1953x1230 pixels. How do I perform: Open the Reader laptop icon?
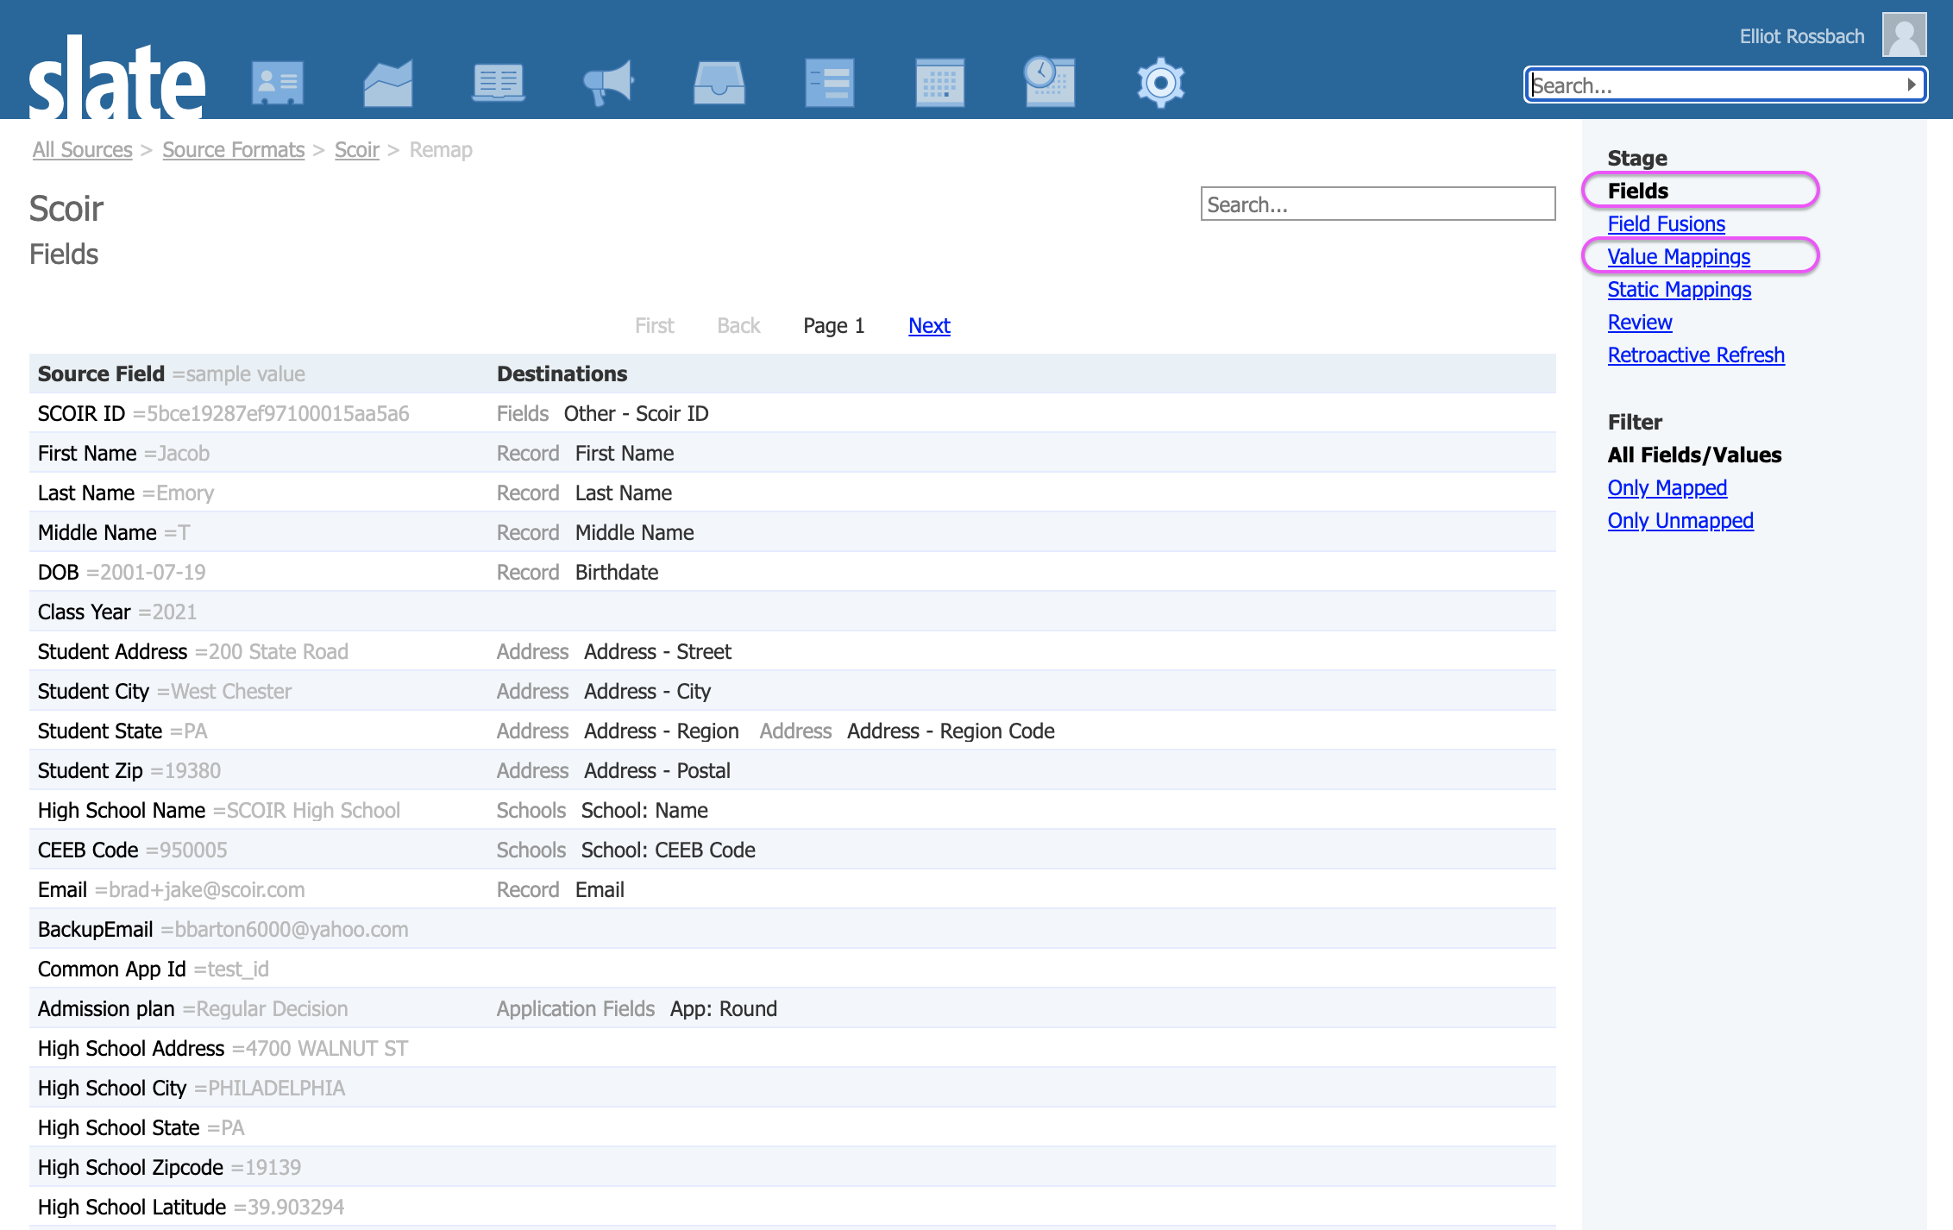[498, 83]
